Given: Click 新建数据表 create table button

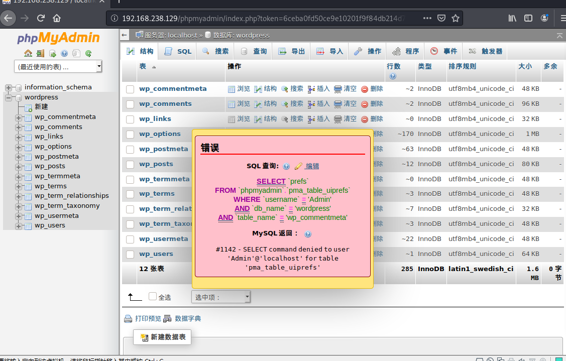Looking at the screenshot, I should pyautogui.click(x=162, y=337).
